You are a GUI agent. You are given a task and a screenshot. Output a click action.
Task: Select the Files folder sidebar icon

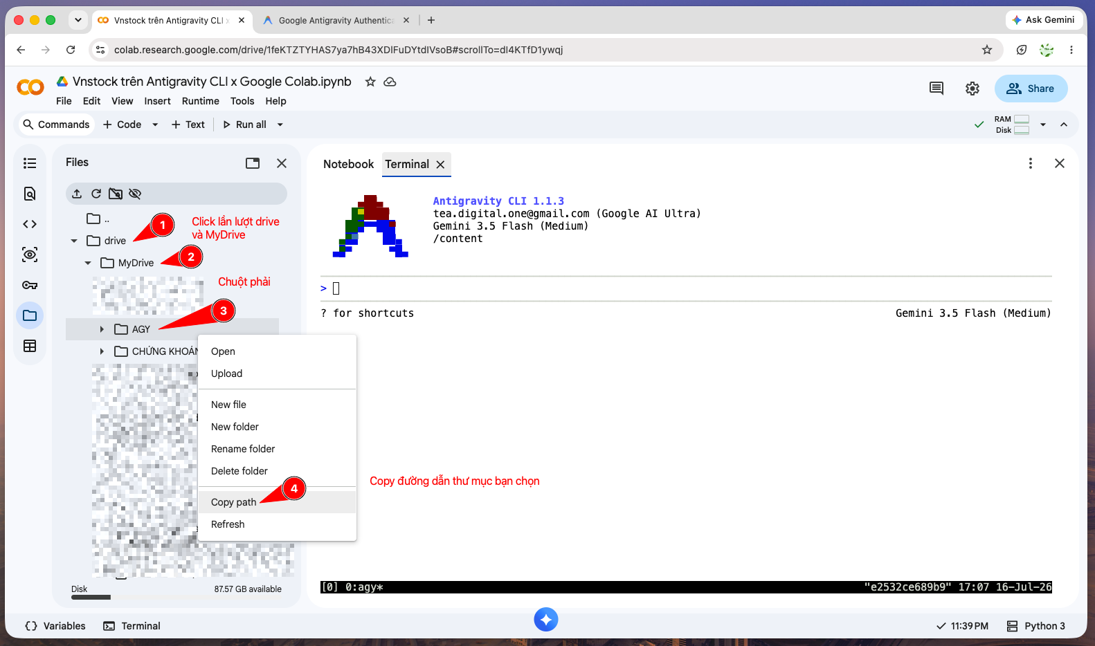(x=30, y=315)
